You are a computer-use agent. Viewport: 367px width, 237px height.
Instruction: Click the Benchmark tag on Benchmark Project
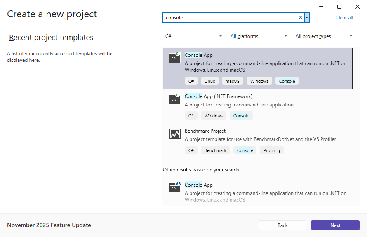215,150
